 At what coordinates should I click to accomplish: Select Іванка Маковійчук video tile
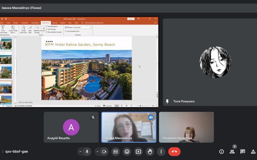coord(129,127)
